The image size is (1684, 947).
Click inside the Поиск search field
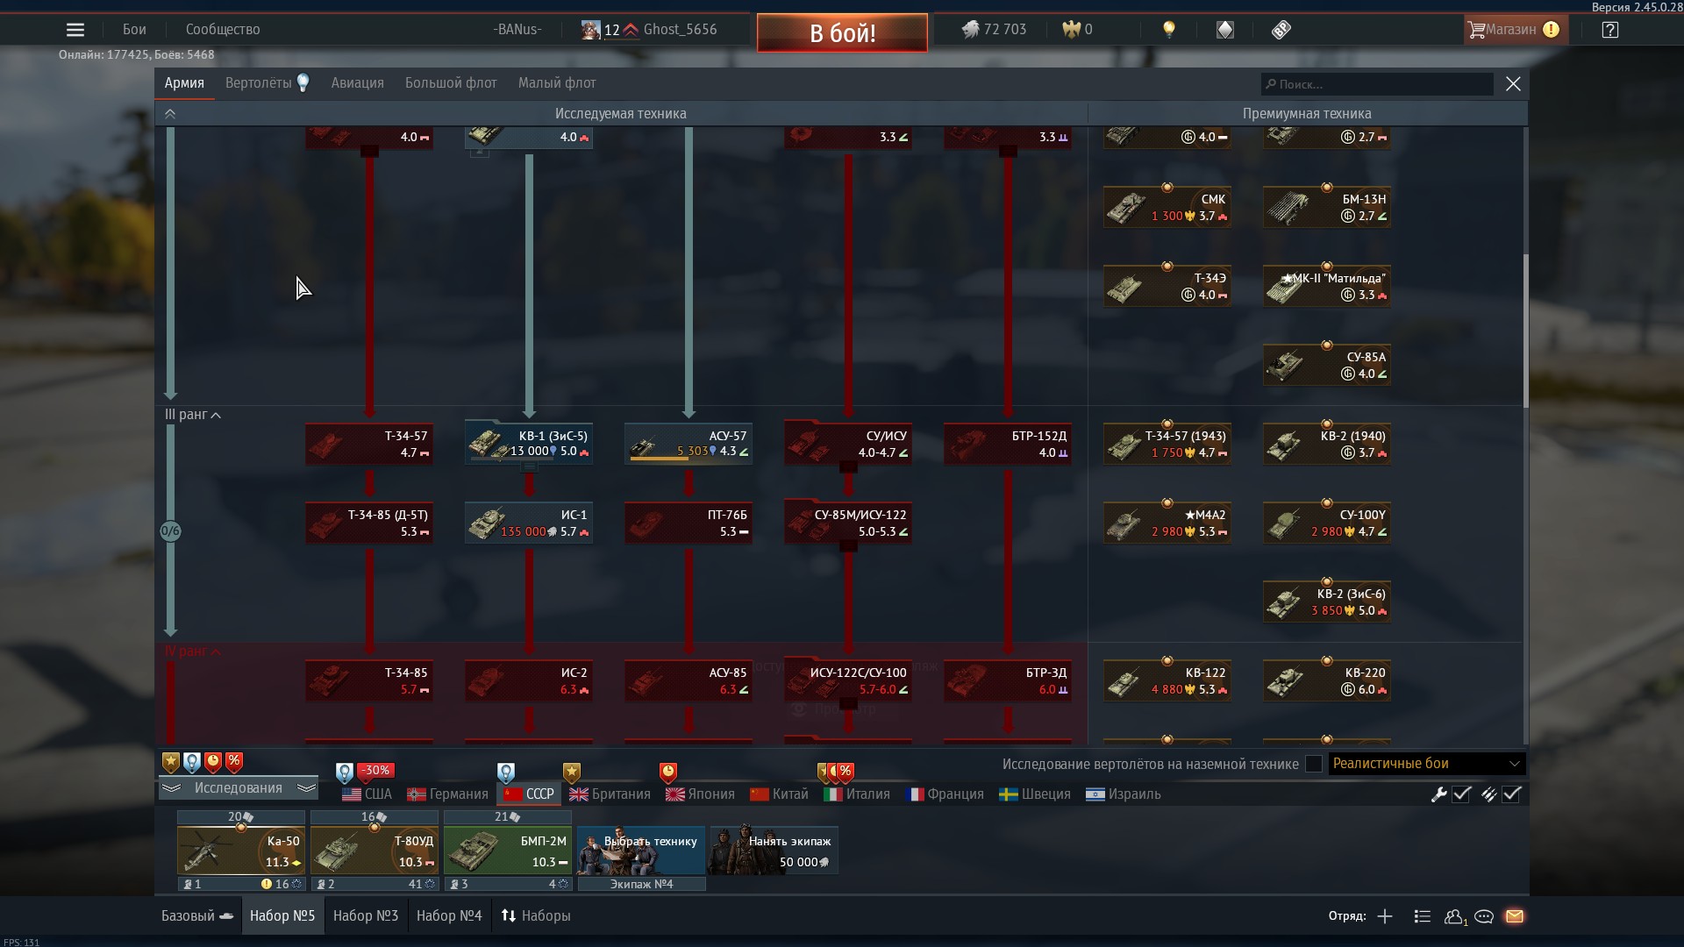(1377, 84)
